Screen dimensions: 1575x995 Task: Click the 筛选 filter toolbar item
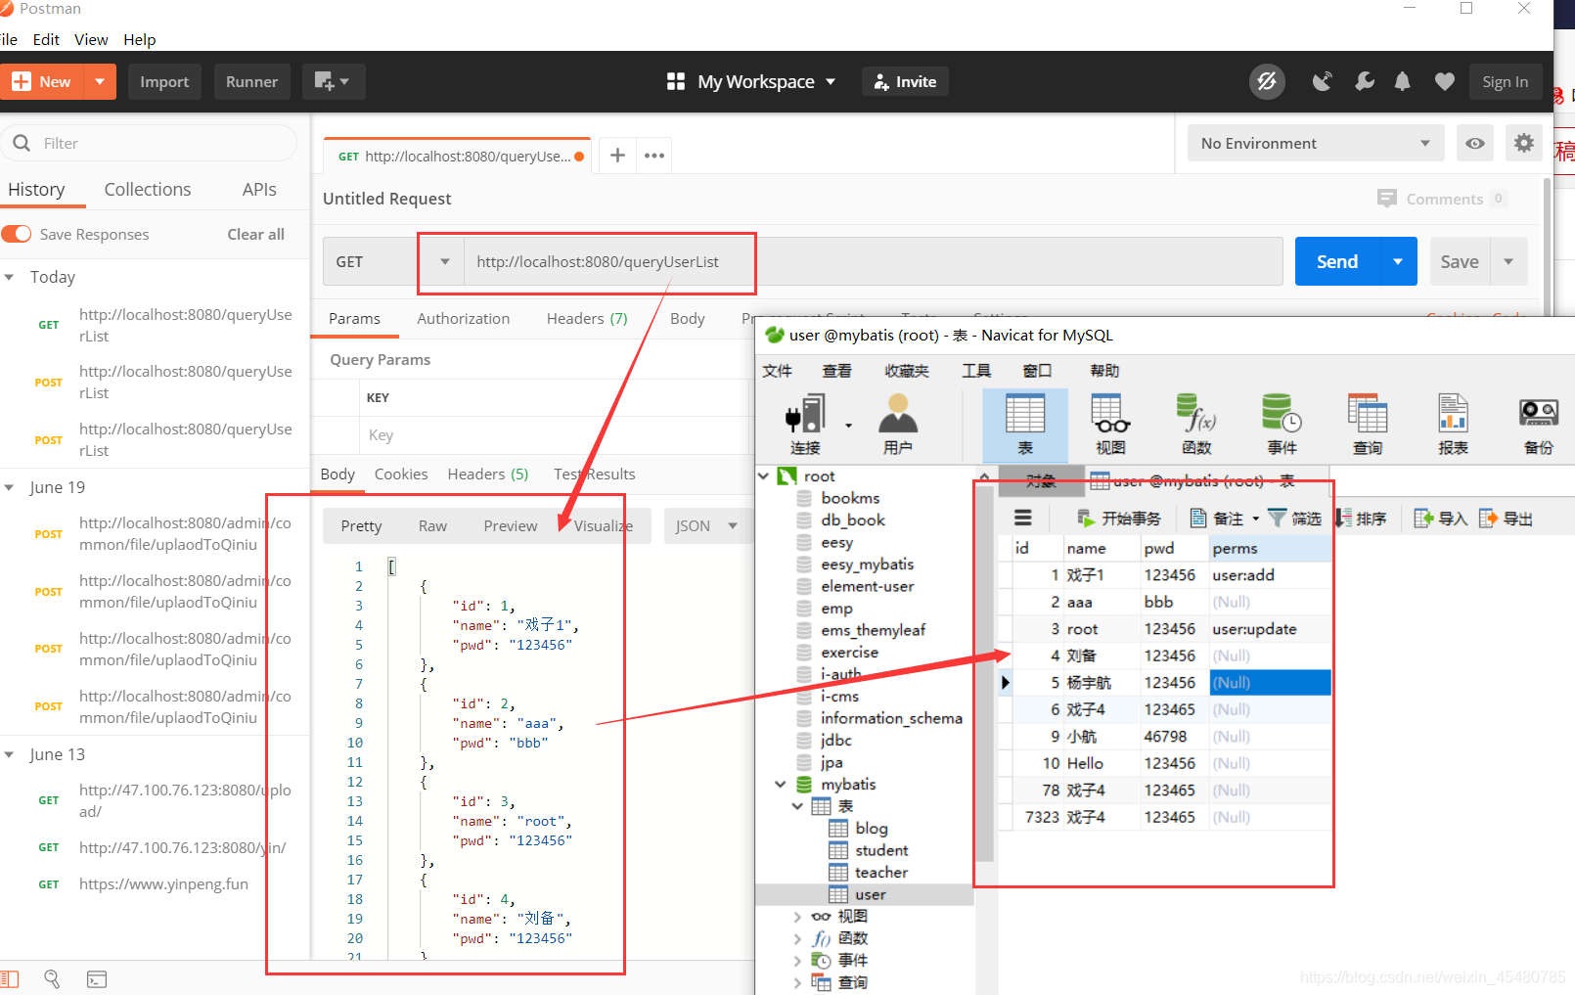1294,519
